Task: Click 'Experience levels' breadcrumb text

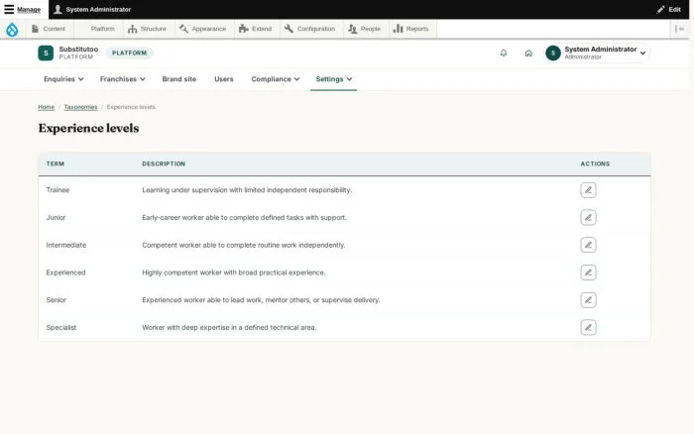Action: (x=131, y=107)
